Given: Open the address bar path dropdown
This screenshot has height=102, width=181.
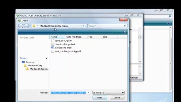Looking at the screenshot, I should coord(80,26).
